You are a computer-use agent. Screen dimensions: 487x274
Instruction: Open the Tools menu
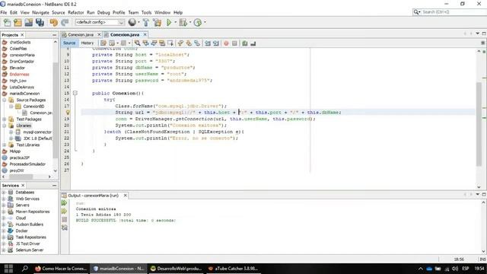pos(146,12)
